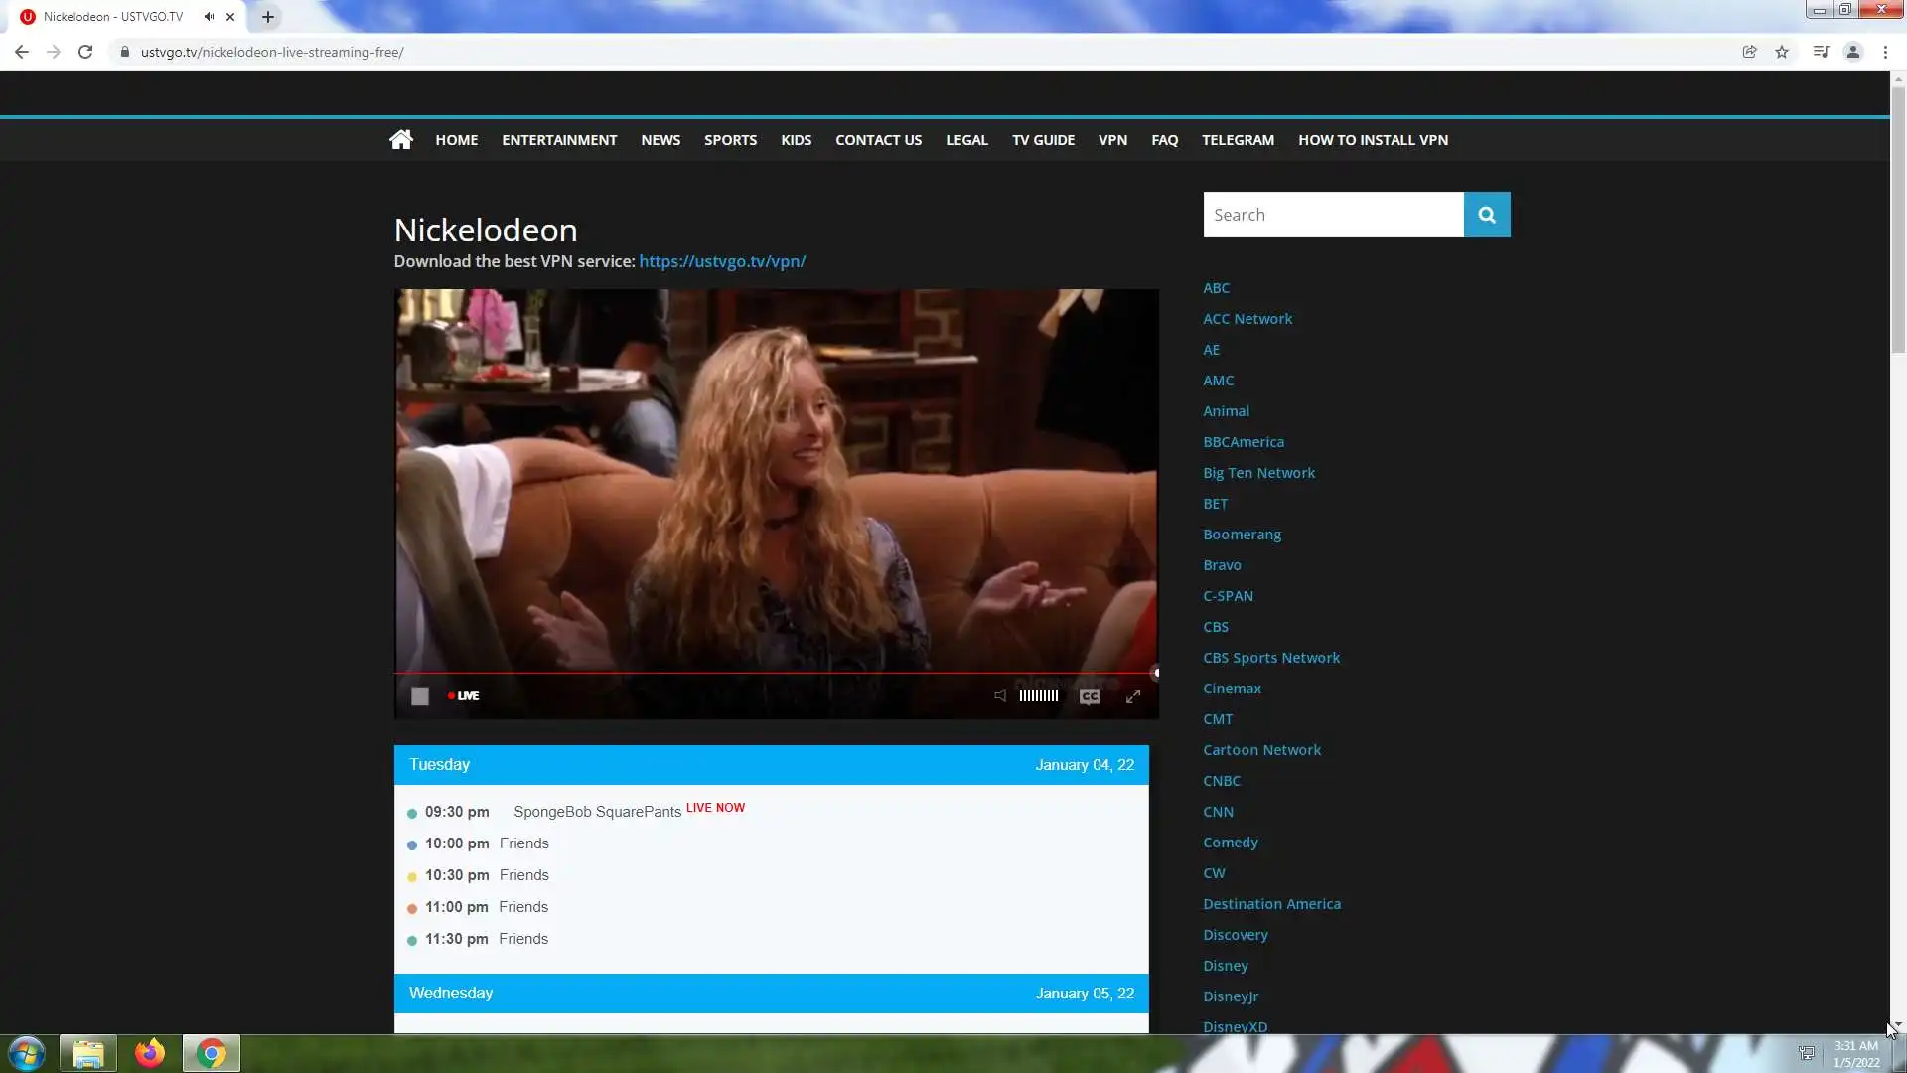Click the home icon in navigation bar
The image size is (1907, 1073).
[x=400, y=140]
